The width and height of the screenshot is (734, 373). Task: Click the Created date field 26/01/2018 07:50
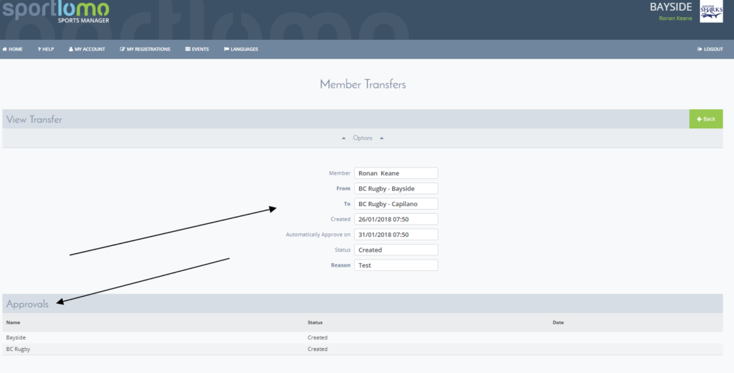(396, 219)
